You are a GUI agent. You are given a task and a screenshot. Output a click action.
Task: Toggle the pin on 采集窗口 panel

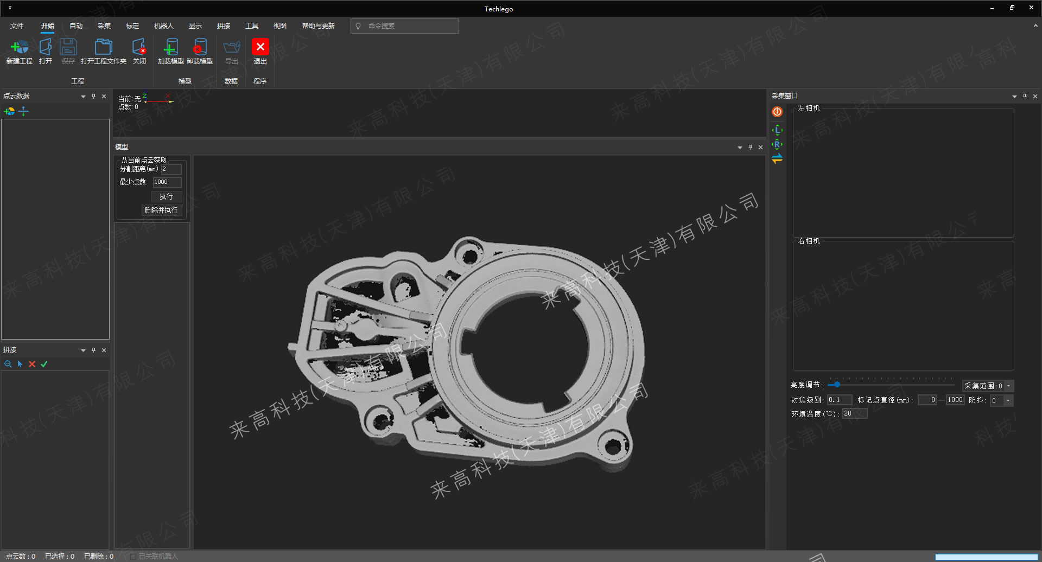coord(1025,96)
